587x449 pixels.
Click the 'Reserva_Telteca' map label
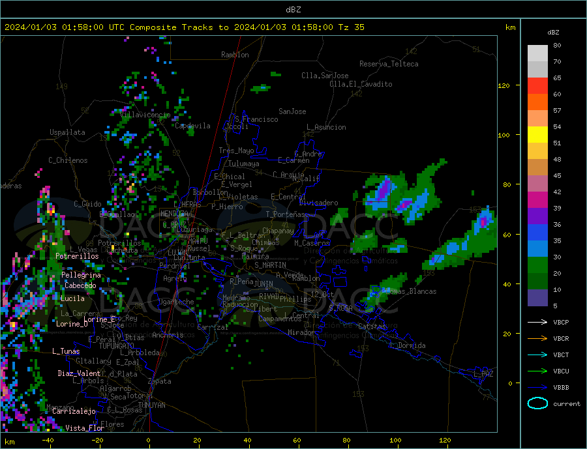point(389,64)
